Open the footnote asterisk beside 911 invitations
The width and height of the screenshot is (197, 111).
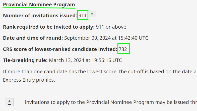[92, 14]
